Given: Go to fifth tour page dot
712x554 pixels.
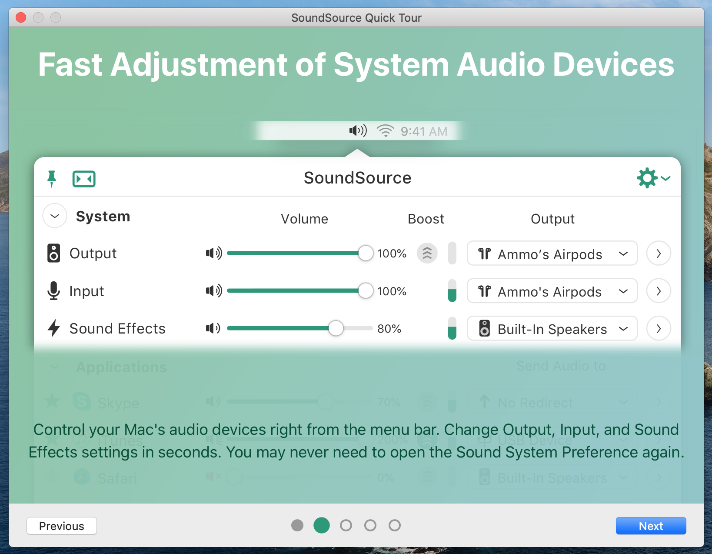Looking at the screenshot, I should (x=395, y=525).
